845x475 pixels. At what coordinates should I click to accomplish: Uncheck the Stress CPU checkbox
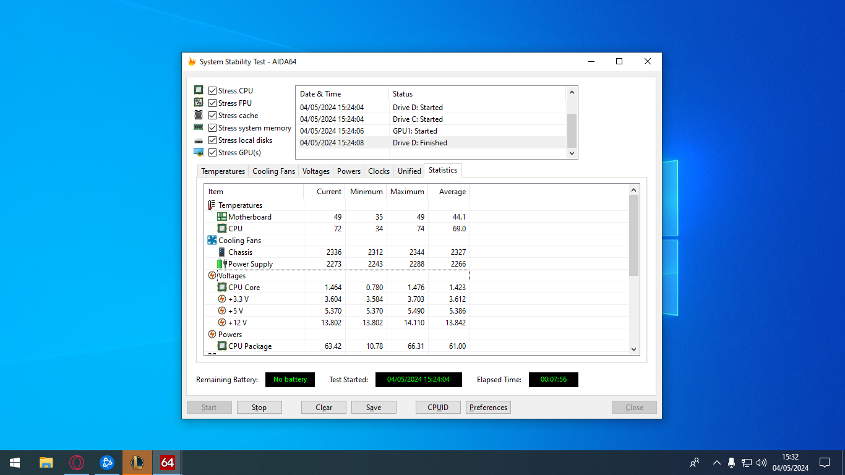click(x=212, y=90)
